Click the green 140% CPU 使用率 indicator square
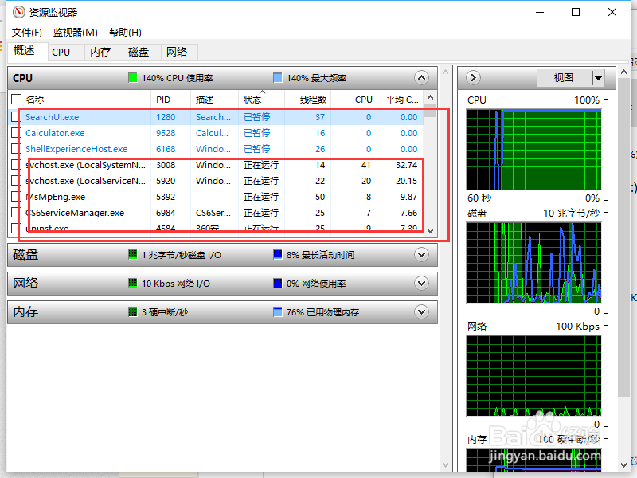This screenshot has width=637, height=478. (x=132, y=77)
